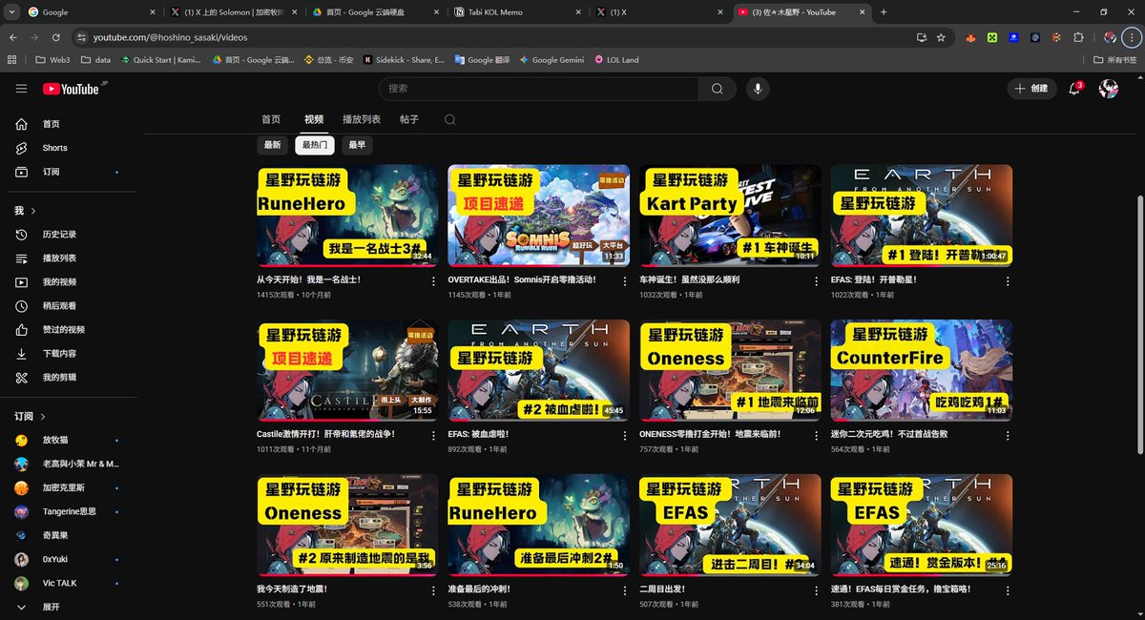Image resolution: width=1145 pixels, height=620 pixels.
Task: Open the Chrome tab search dropdown arrow
Action: [x=10, y=11]
